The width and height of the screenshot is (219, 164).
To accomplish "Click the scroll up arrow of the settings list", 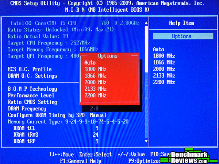I will [146, 23].
